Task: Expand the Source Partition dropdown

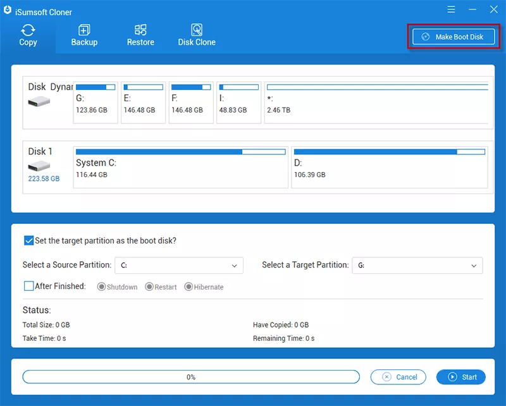Action: click(x=179, y=265)
